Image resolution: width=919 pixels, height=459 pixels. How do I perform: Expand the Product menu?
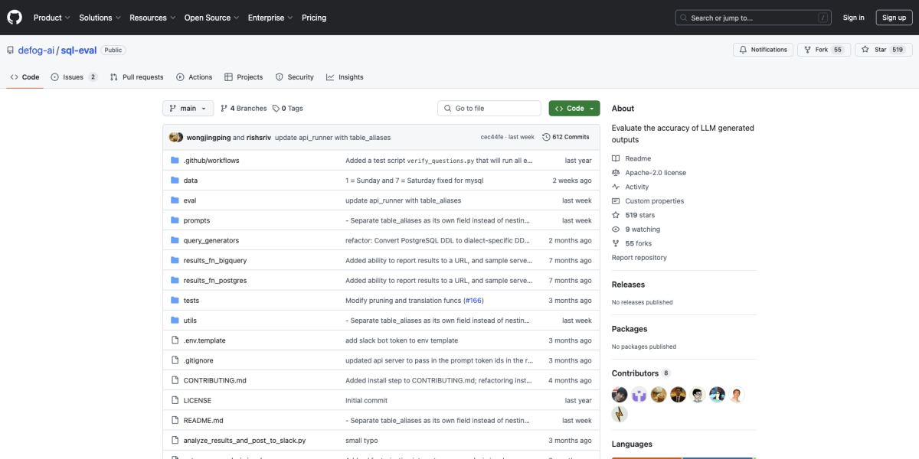(51, 18)
